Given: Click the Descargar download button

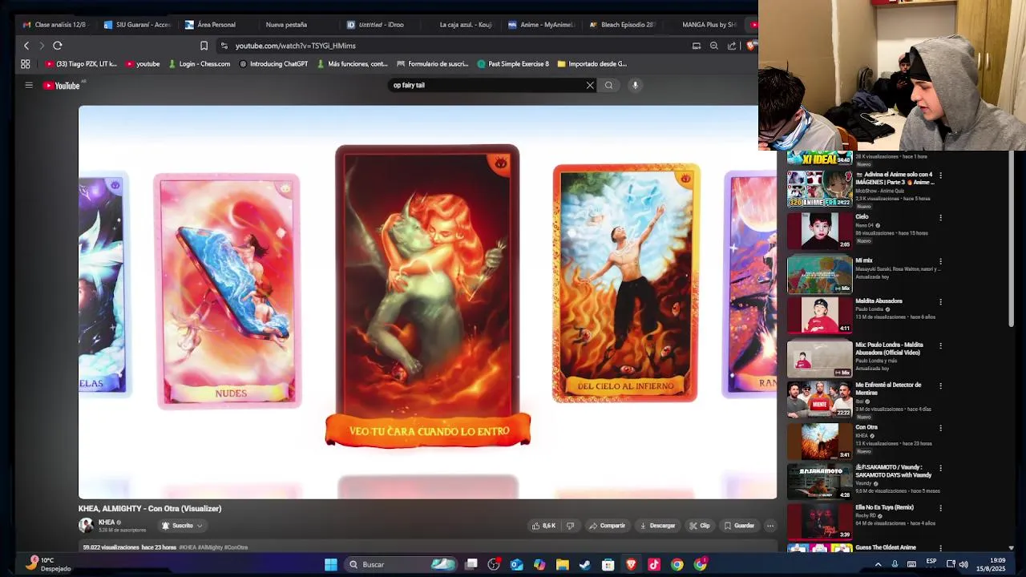Looking at the screenshot, I should pos(657,526).
